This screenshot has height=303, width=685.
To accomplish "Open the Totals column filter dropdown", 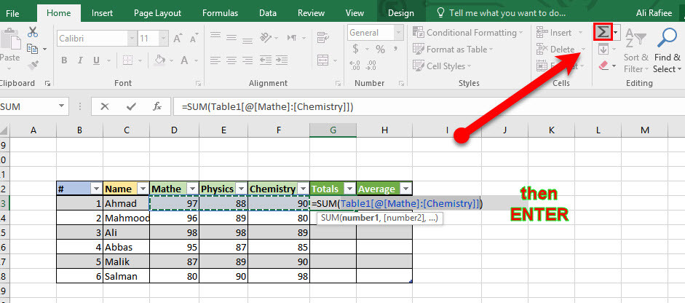I will [x=349, y=189].
